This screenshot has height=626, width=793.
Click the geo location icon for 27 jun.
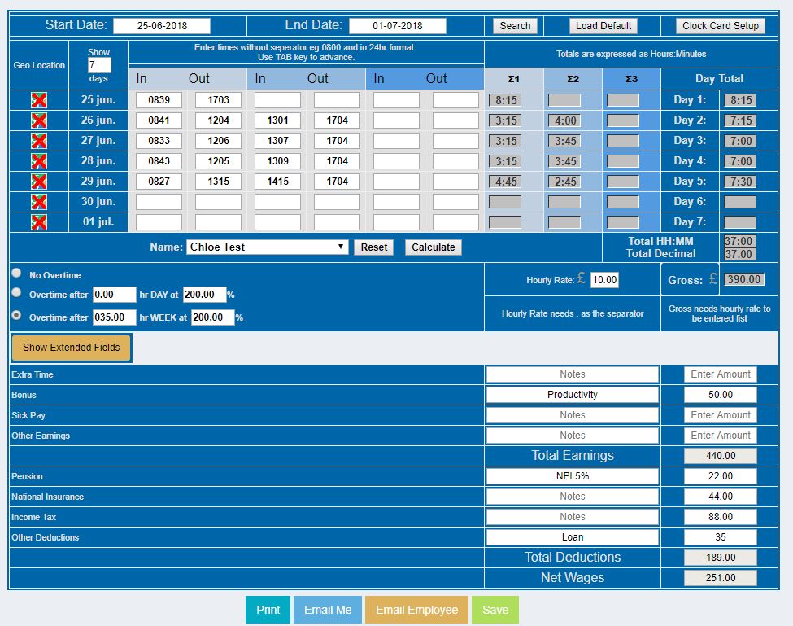coord(38,141)
